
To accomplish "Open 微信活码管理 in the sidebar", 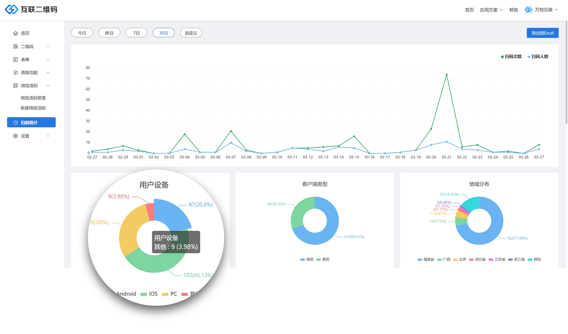I will coord(33,98).
